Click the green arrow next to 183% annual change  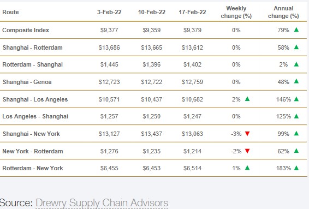coord(296,168)
